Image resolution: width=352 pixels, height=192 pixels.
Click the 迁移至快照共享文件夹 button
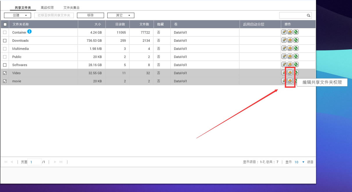point(54,15)
